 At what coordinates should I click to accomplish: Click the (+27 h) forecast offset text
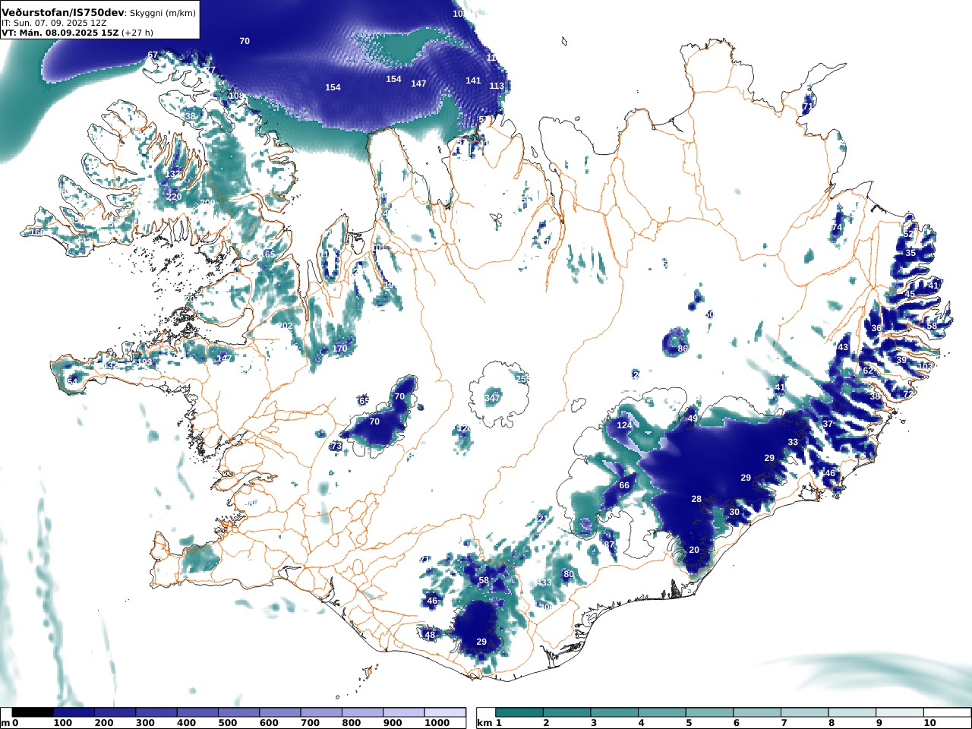[x=137, y=33]
